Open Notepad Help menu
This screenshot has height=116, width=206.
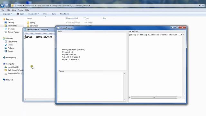point(51,34)
